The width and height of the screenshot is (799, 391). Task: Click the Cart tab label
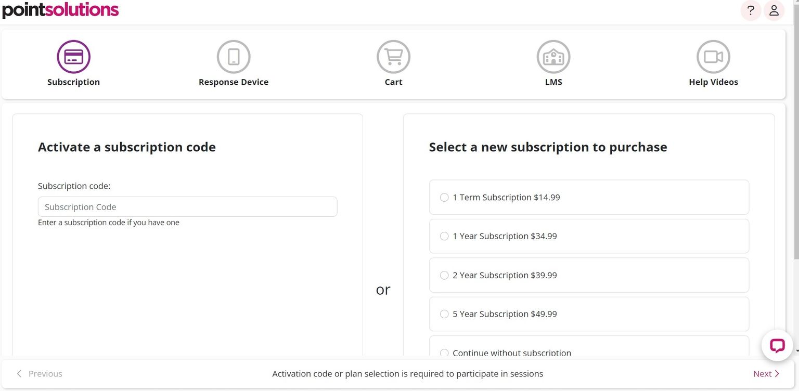tap(393, 82)
